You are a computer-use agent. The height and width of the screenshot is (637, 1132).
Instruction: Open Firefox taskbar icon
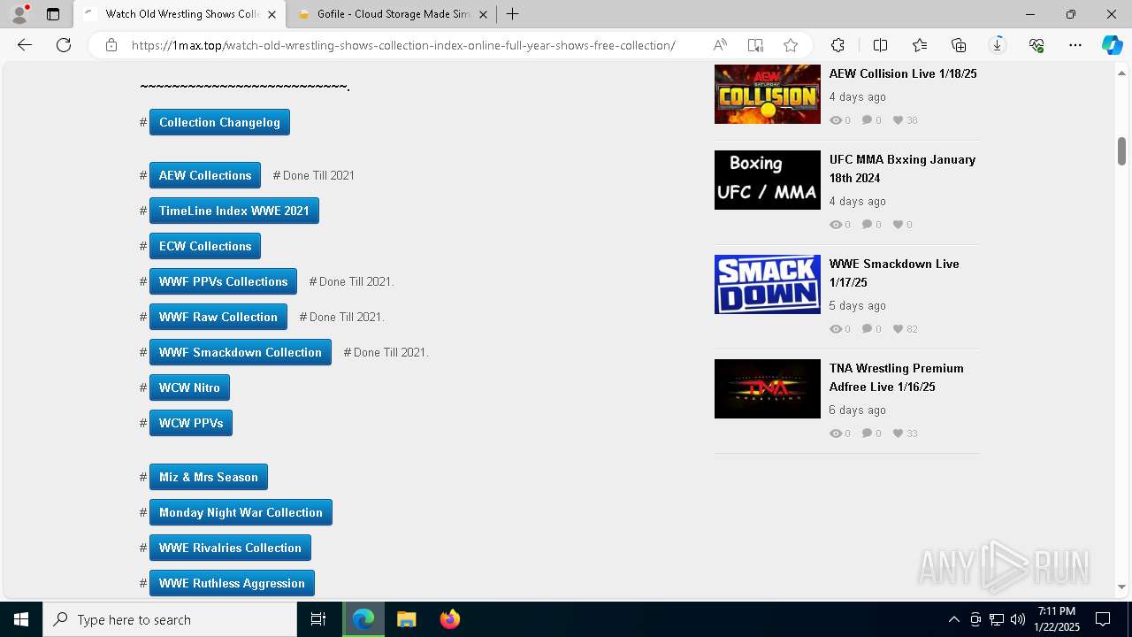click(449, 619)
